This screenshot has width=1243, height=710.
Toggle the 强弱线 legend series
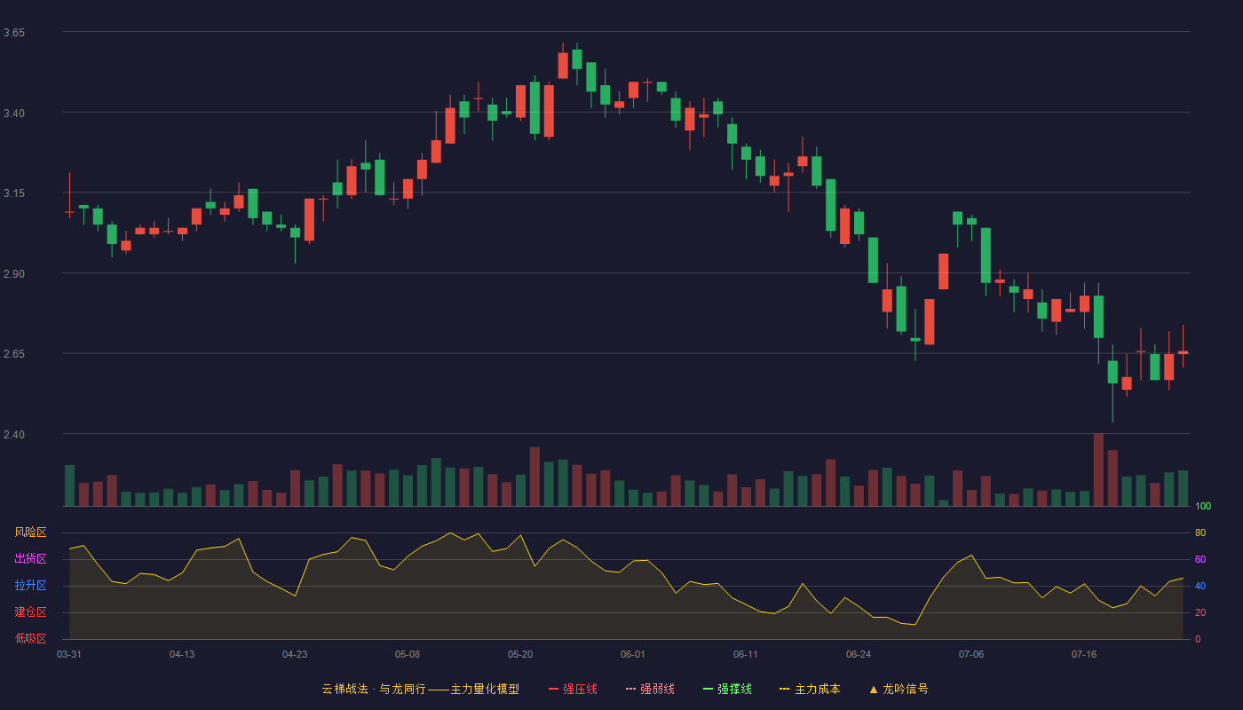pos(650,689)
